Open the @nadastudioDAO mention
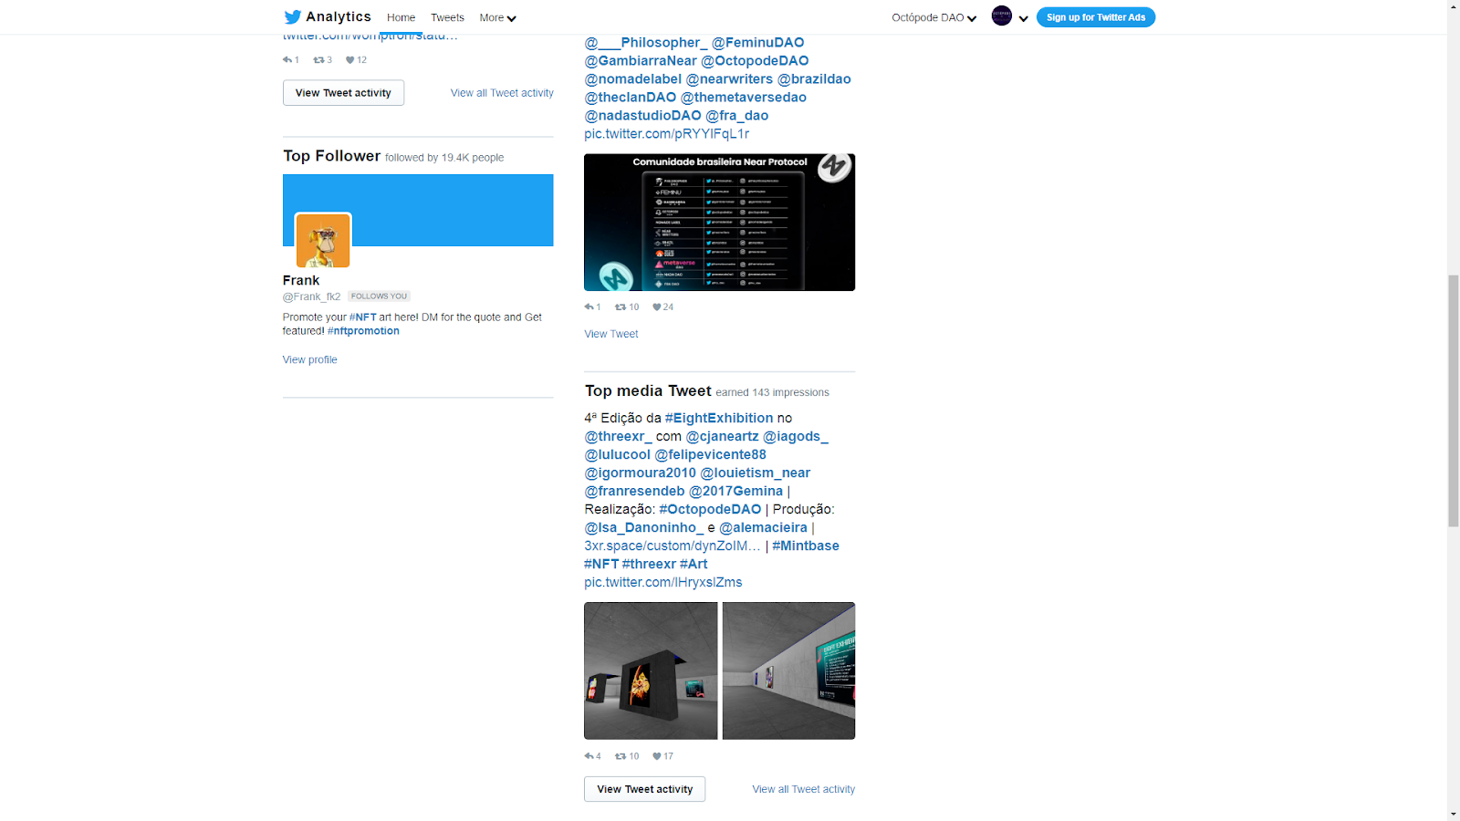The height and width of the screenshot is (821, 1460). point(643,115)
